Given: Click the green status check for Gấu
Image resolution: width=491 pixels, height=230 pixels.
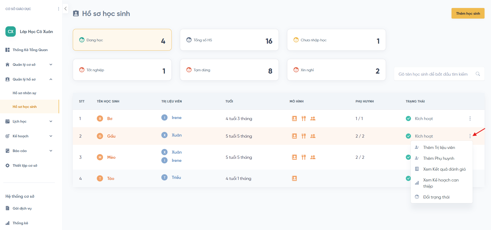Looking at the screenshot, I should click(408, 136).
